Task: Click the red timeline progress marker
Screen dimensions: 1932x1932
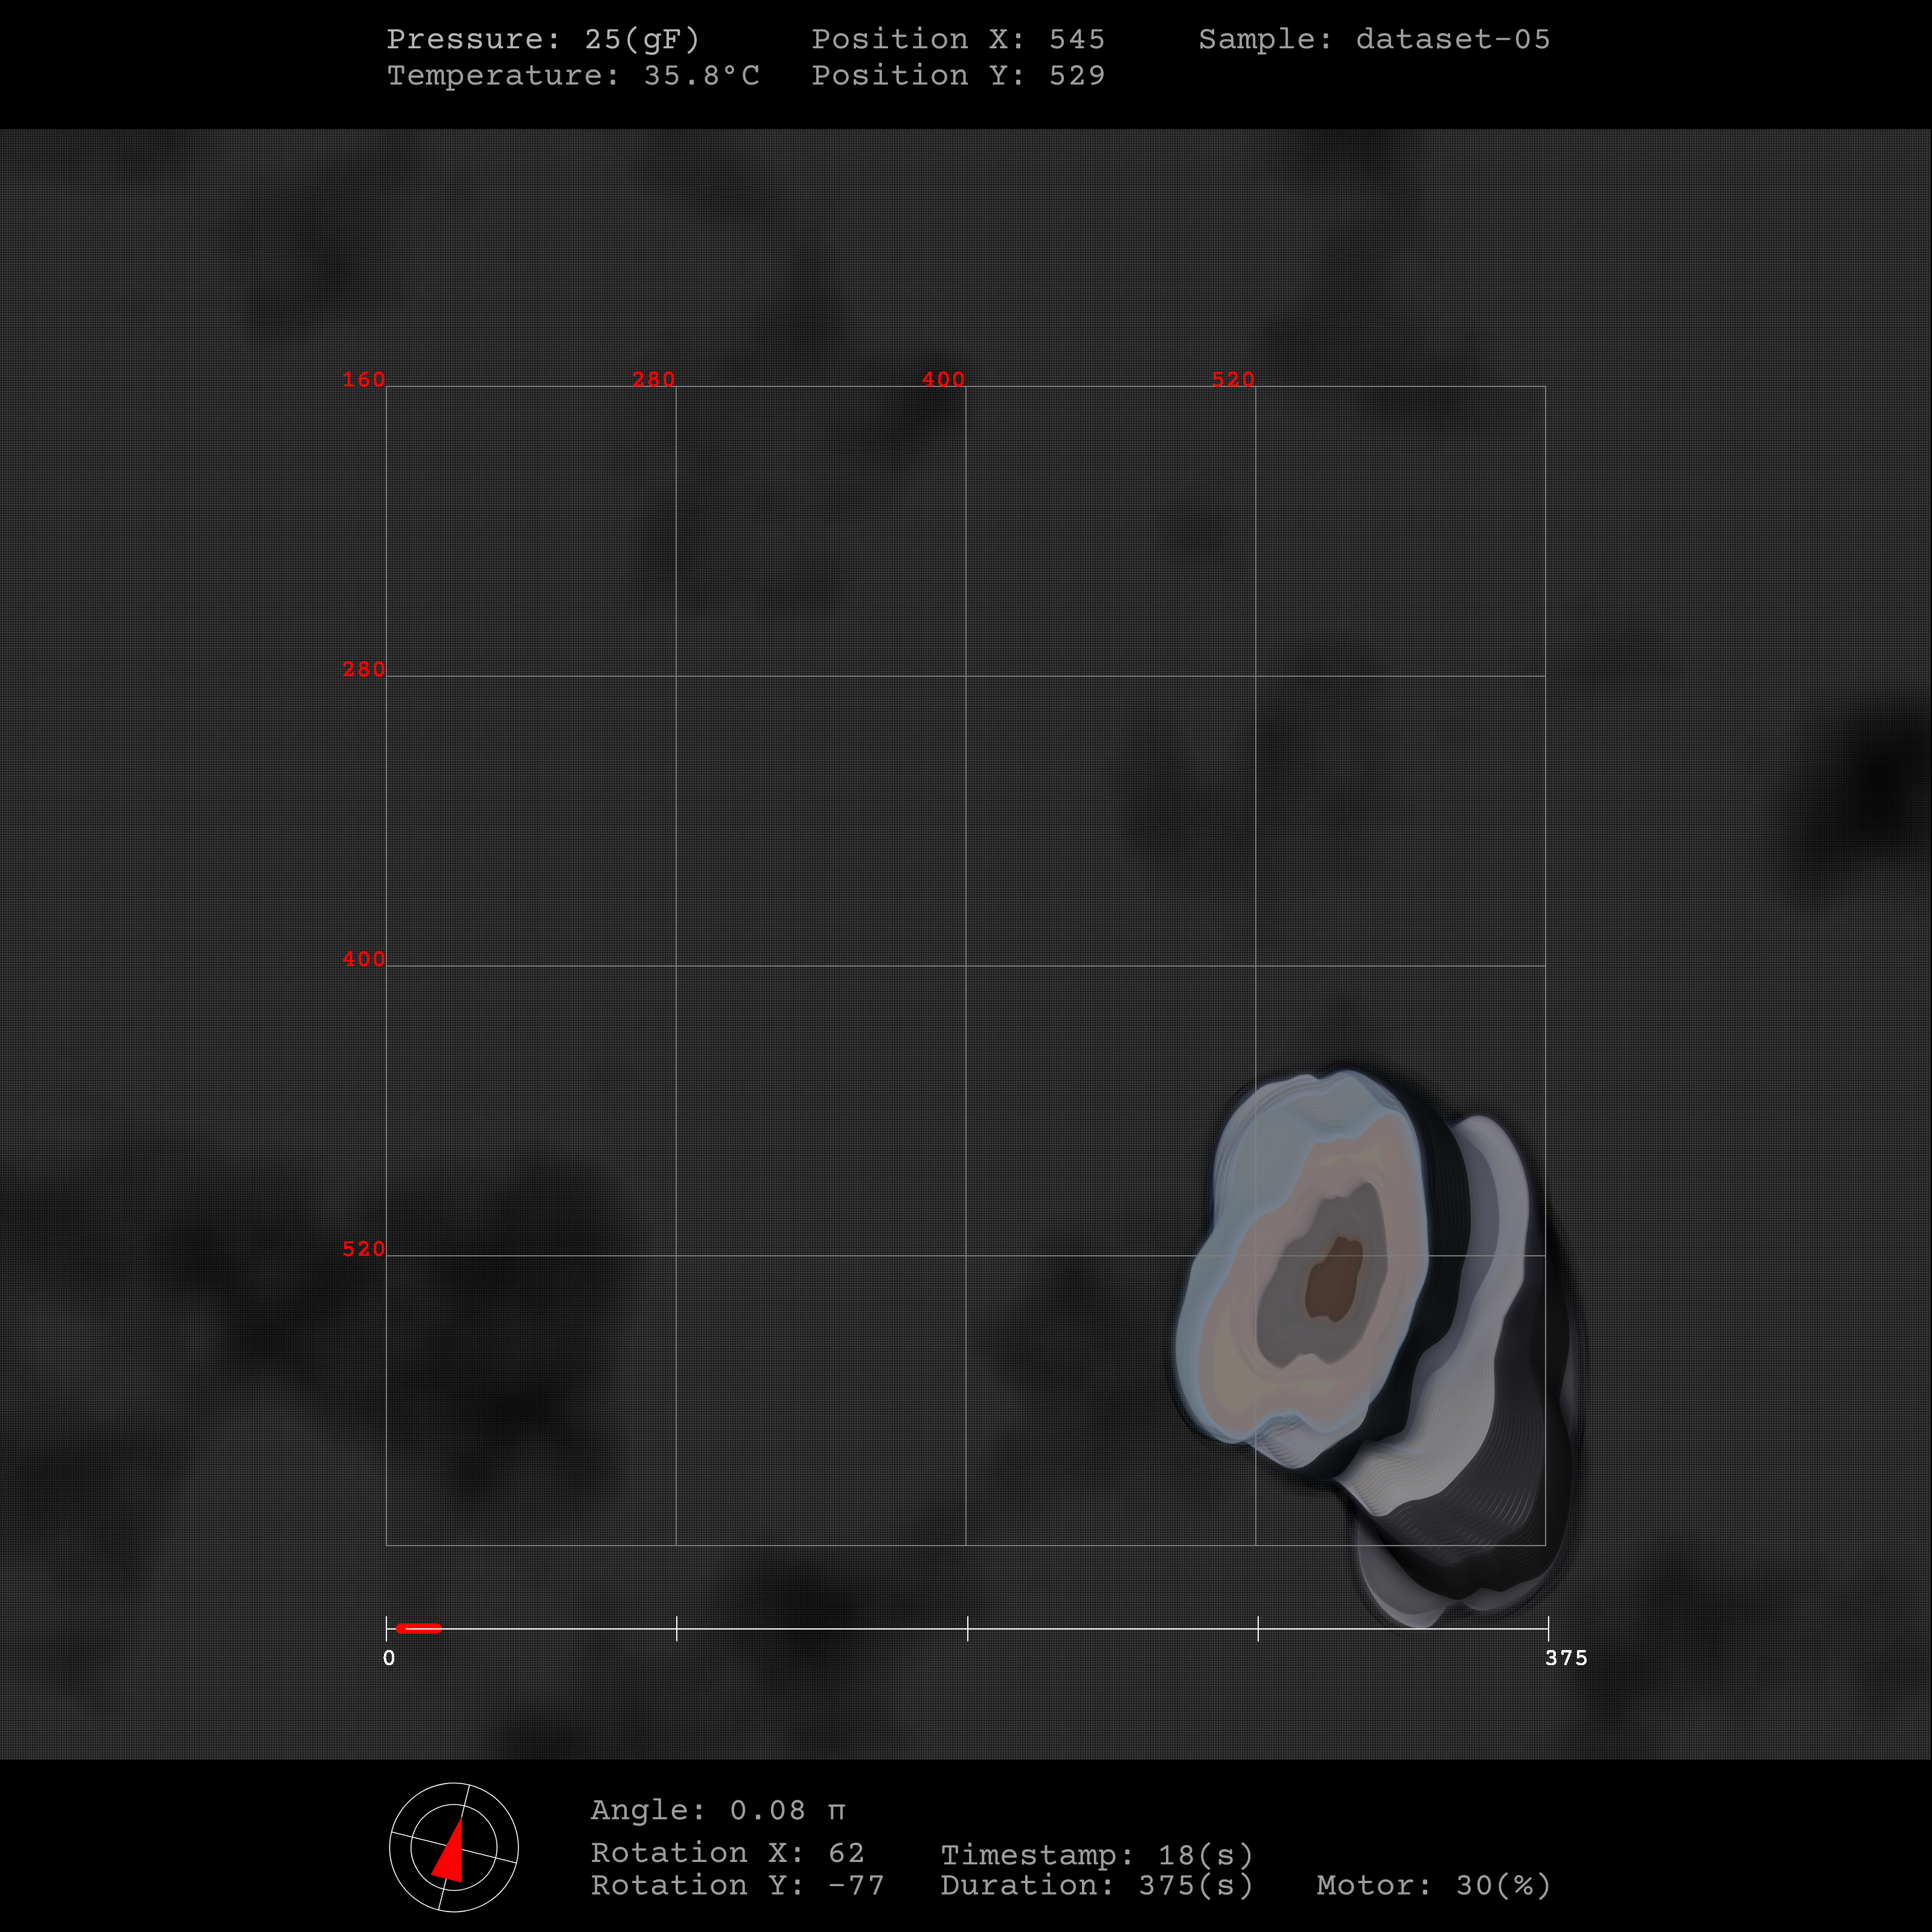Action: click(418, 1628)
